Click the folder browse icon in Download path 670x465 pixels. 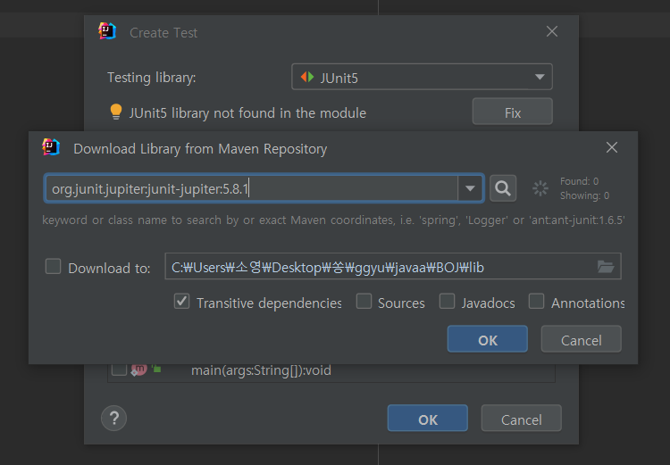click(606, 267)
